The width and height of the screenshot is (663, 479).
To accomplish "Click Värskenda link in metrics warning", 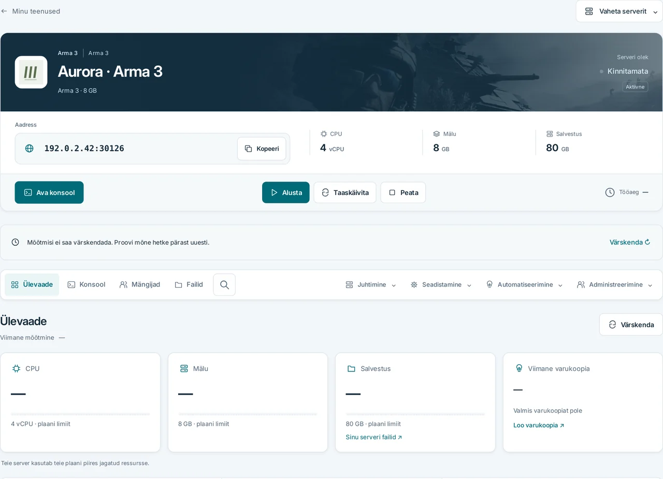I will (630, 242).
